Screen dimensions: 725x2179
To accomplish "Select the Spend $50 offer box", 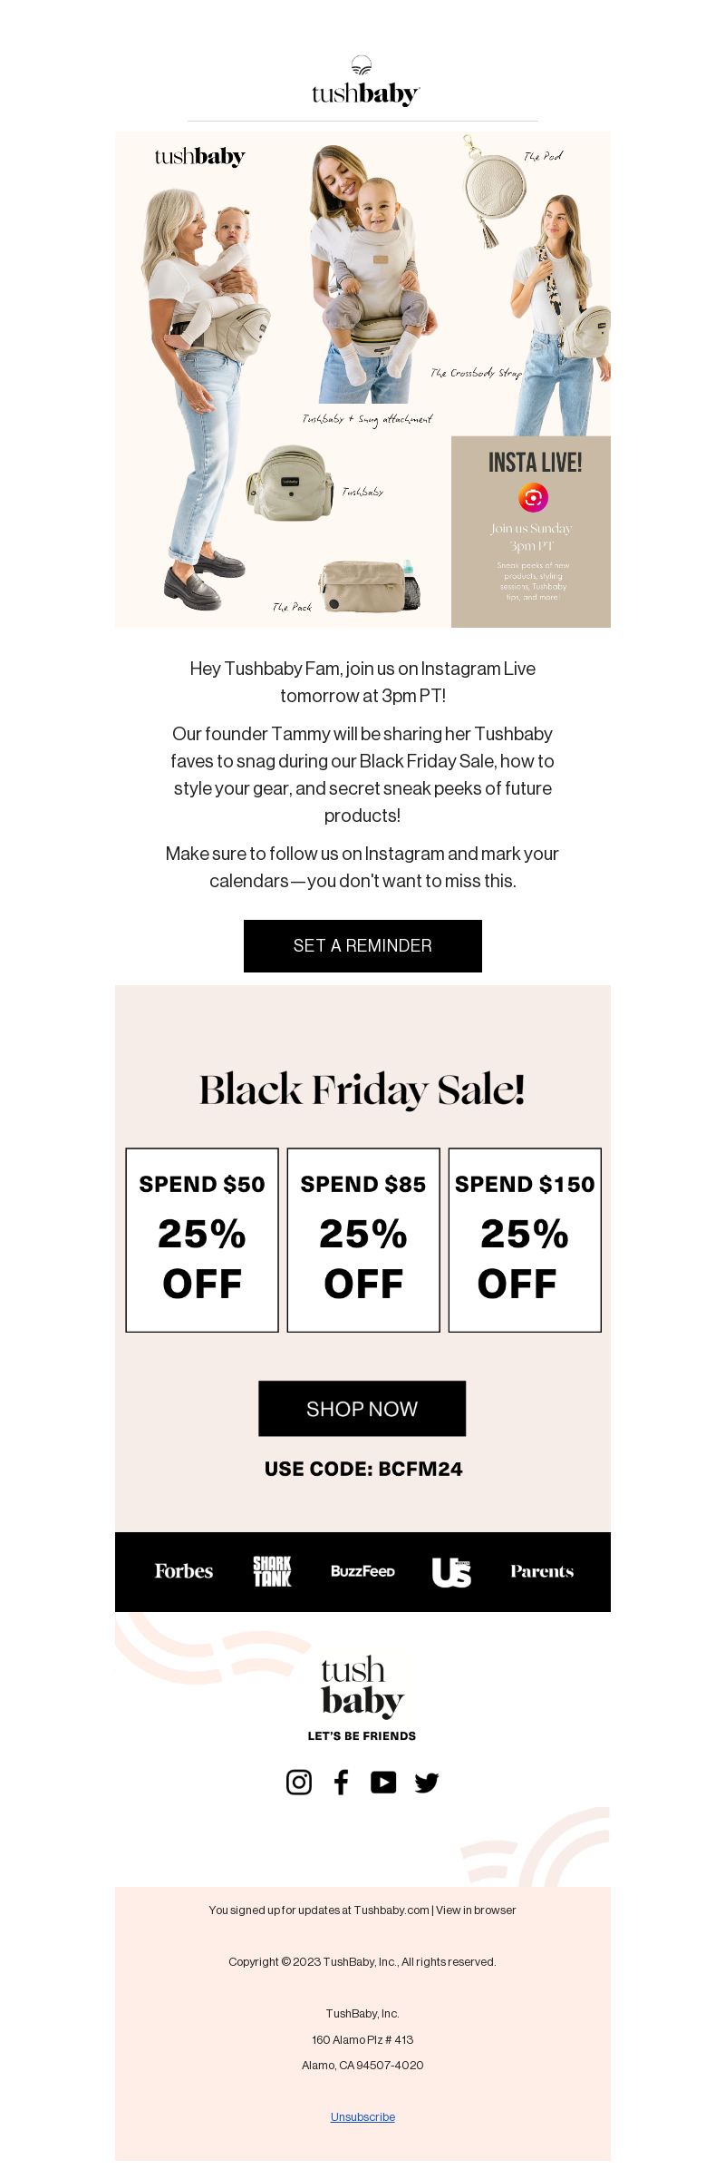I will 202,1240.
